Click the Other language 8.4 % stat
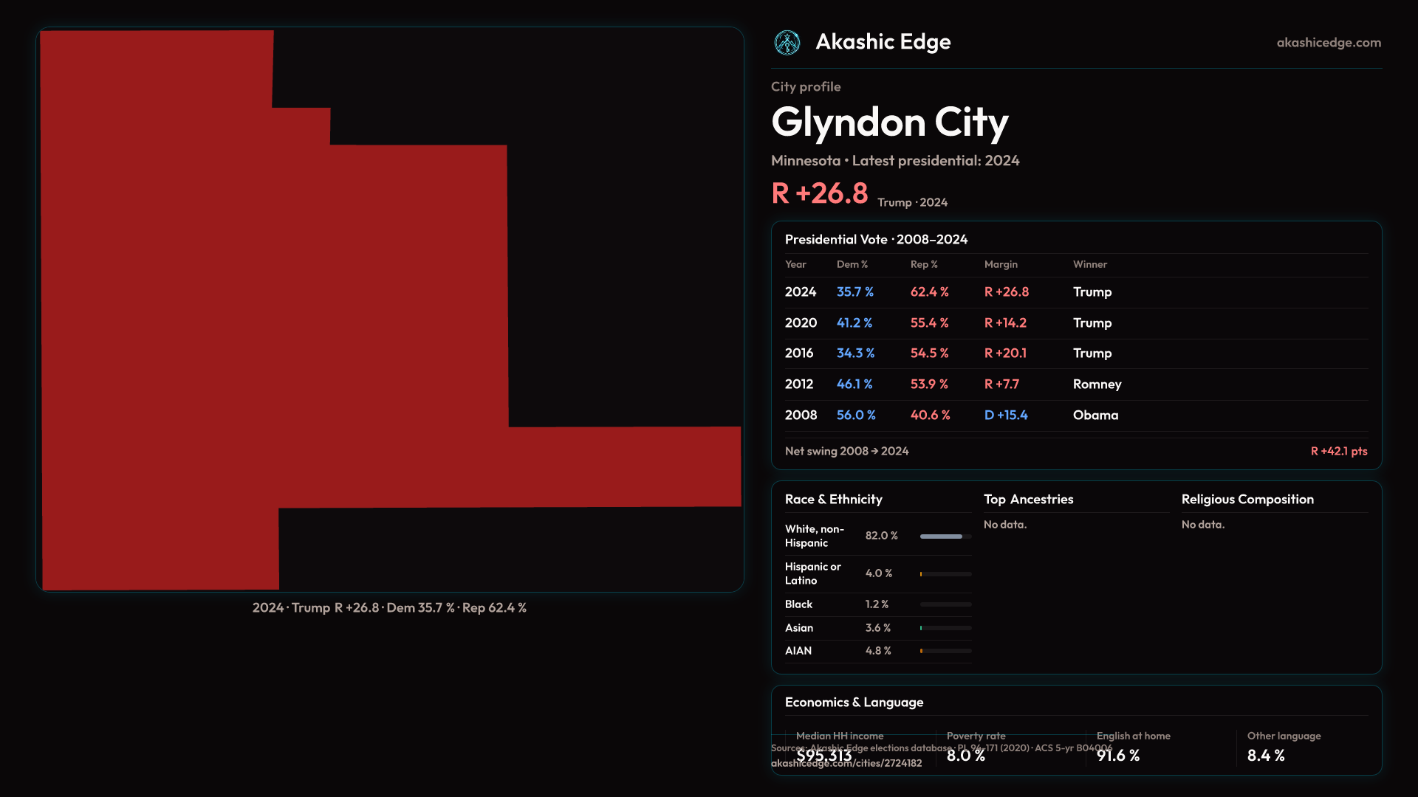The width and height of the screenshot is (1418, 797). (1265, 756)
